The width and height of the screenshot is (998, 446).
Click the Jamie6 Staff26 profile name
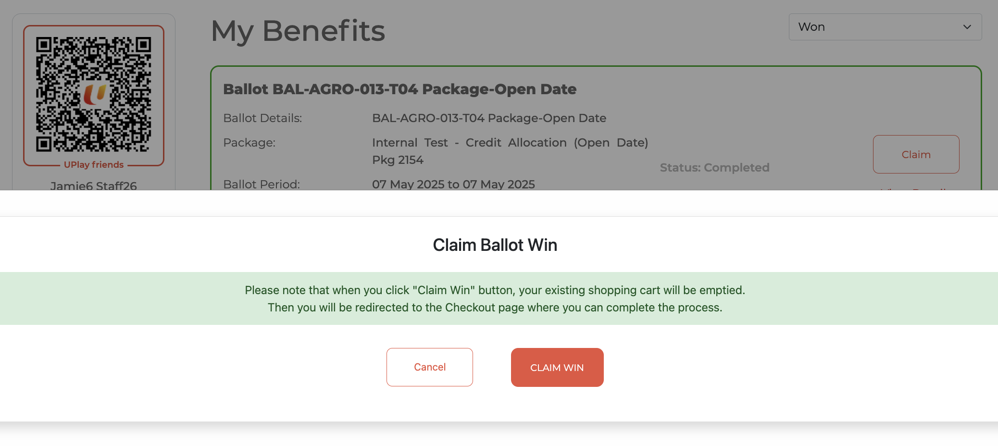[x=94, y=186]
